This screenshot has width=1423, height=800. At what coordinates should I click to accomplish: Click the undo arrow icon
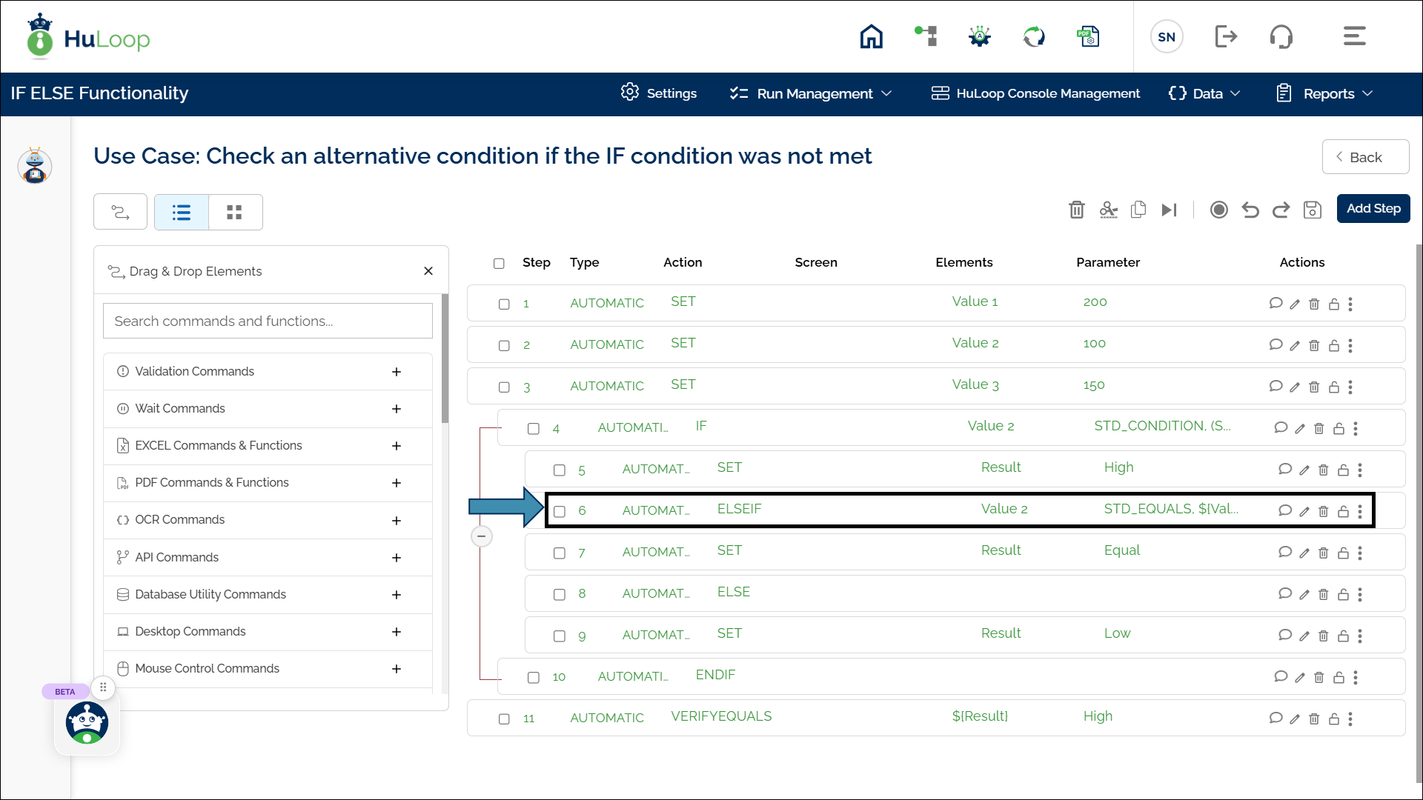click(x=1250, y=210)
